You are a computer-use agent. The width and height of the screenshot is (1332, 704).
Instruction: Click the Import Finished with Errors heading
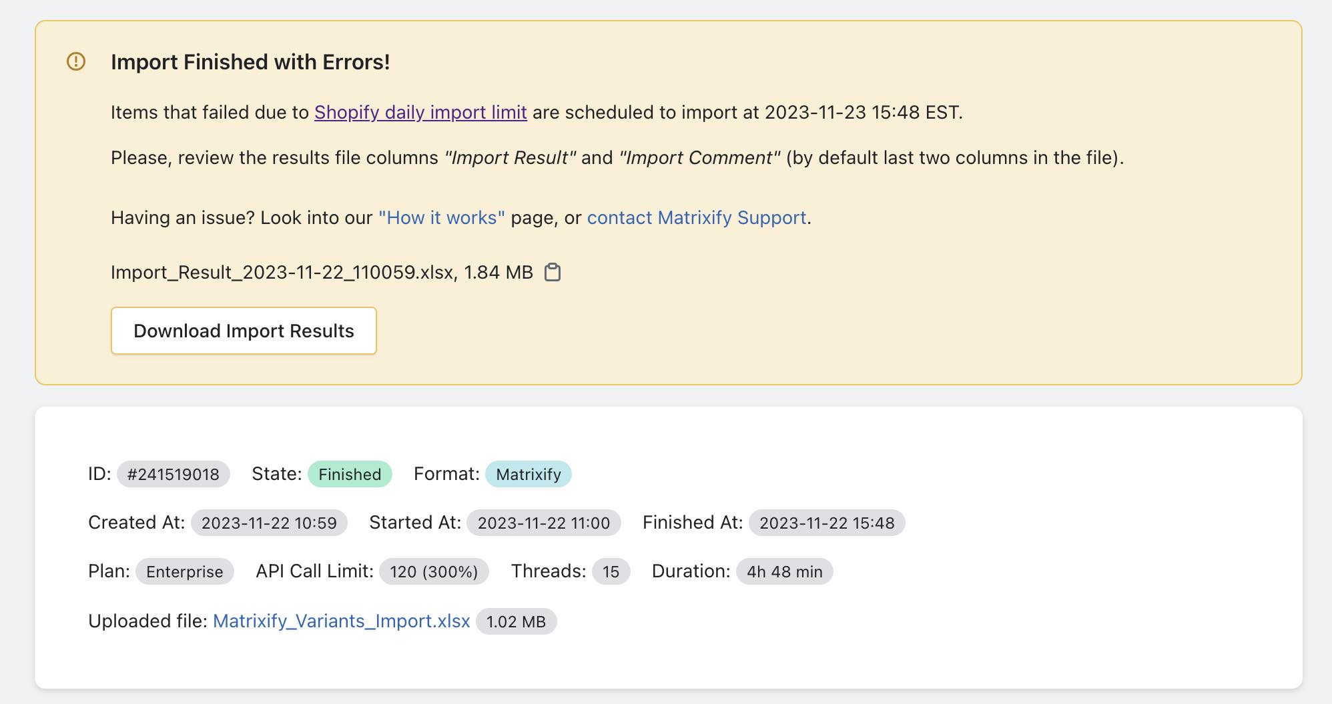pyautogui.click(x=252, y=61)
